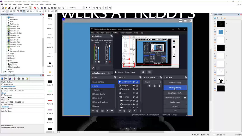Click the Exit button in OBS Controls
Screen dimensions: 242x136
(x=175, y=110)
